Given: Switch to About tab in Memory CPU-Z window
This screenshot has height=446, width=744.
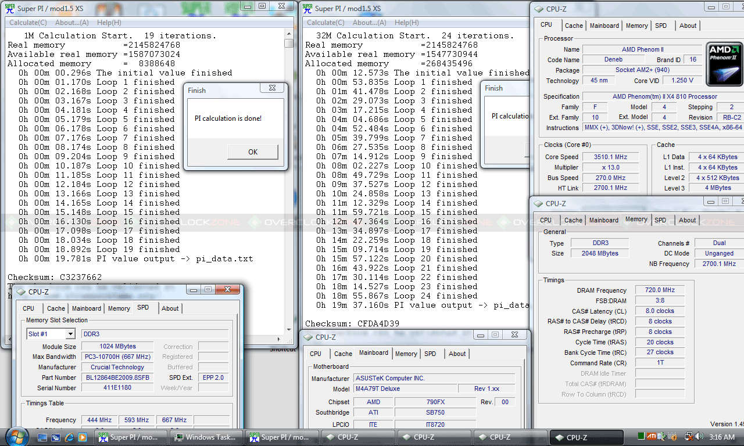Looking at the screenshot, I should coord(687,220).
